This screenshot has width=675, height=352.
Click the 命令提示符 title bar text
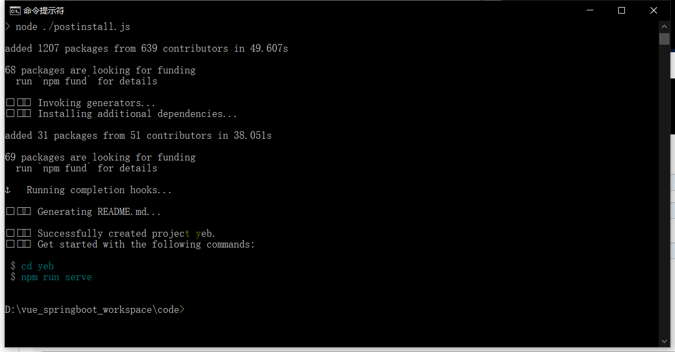pos(44,11)
